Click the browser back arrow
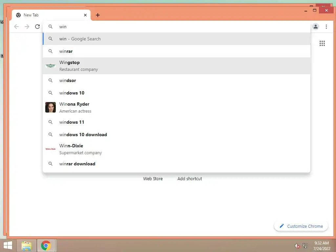The image size is (336, 252). coord(16,27)
